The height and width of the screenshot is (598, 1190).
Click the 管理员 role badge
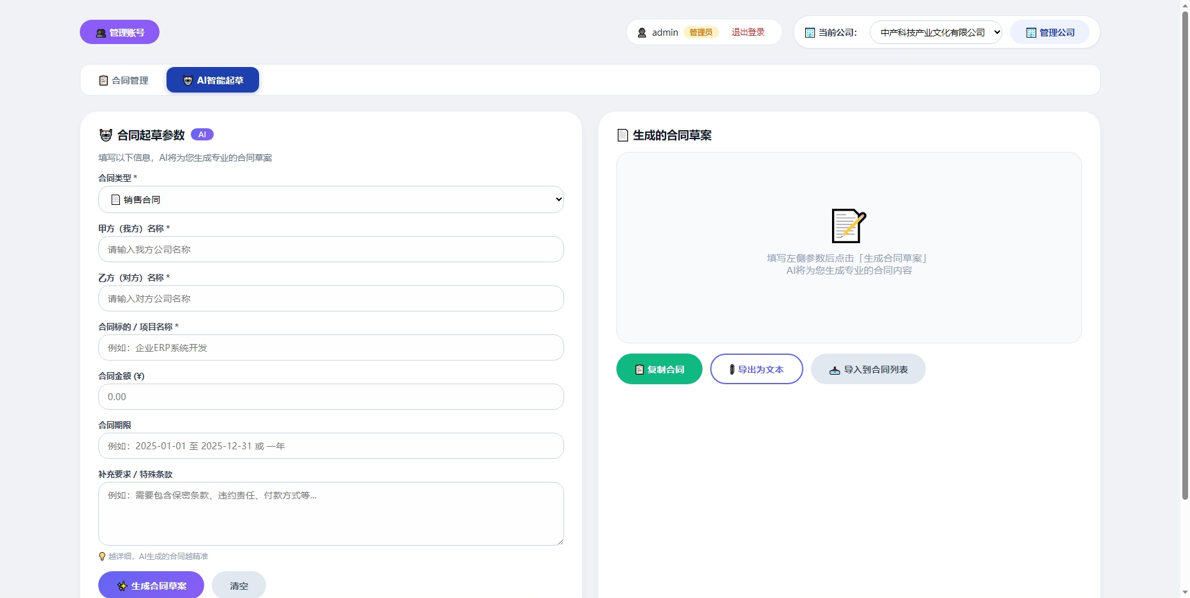(701, 32)
